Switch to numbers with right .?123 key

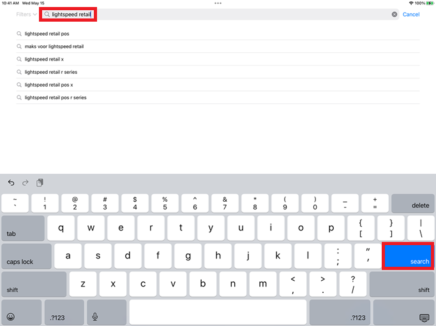point(340,312)
